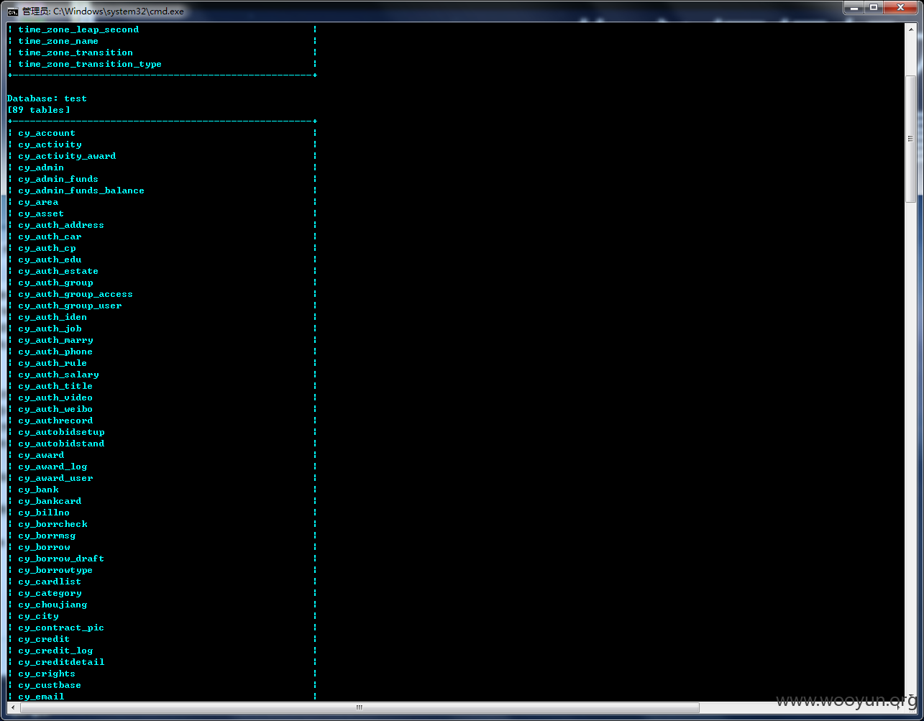The height and width of the screenshot is (721, 924).
Task: Click the 'cy_cardlist' table name
Action: (x=50, y=582)
